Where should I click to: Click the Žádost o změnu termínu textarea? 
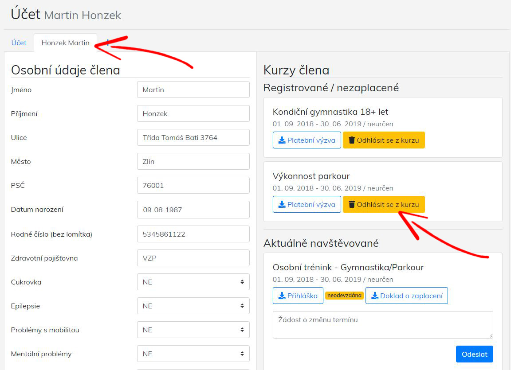tap(382, 325)
